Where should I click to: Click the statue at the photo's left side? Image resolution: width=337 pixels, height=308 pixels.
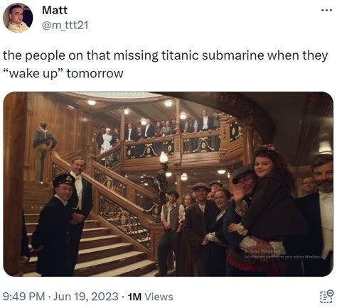43,151
